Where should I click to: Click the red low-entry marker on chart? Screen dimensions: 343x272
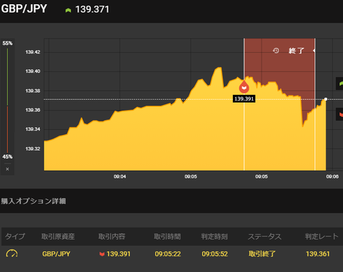tap(244, 87)
